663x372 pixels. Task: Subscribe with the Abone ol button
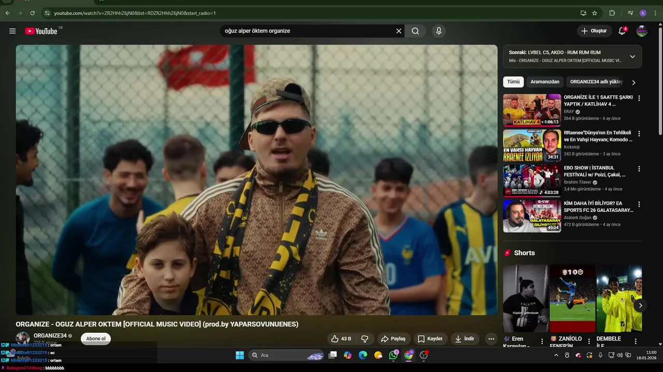[x=96, y=339]
